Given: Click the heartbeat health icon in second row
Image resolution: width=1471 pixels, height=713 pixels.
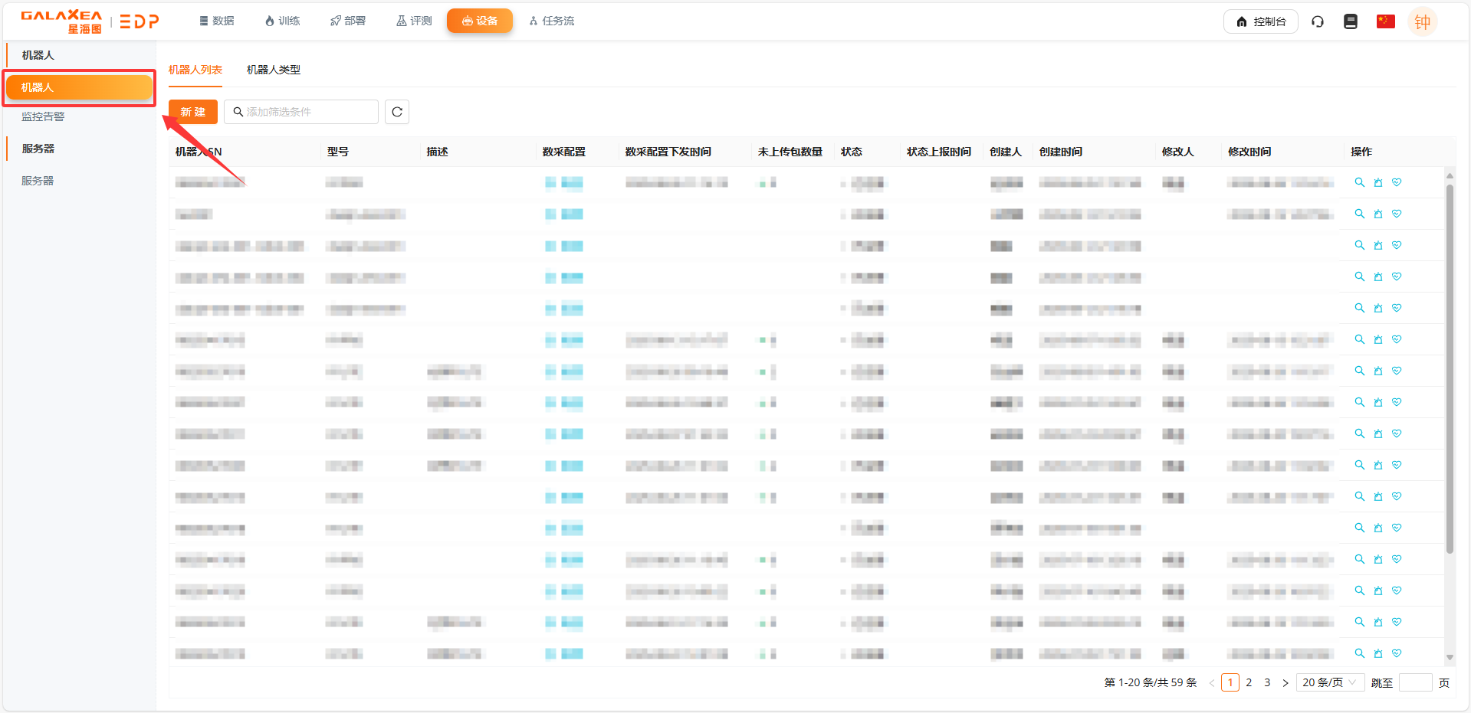Looking at the screenshot, I should (1397, 214).
